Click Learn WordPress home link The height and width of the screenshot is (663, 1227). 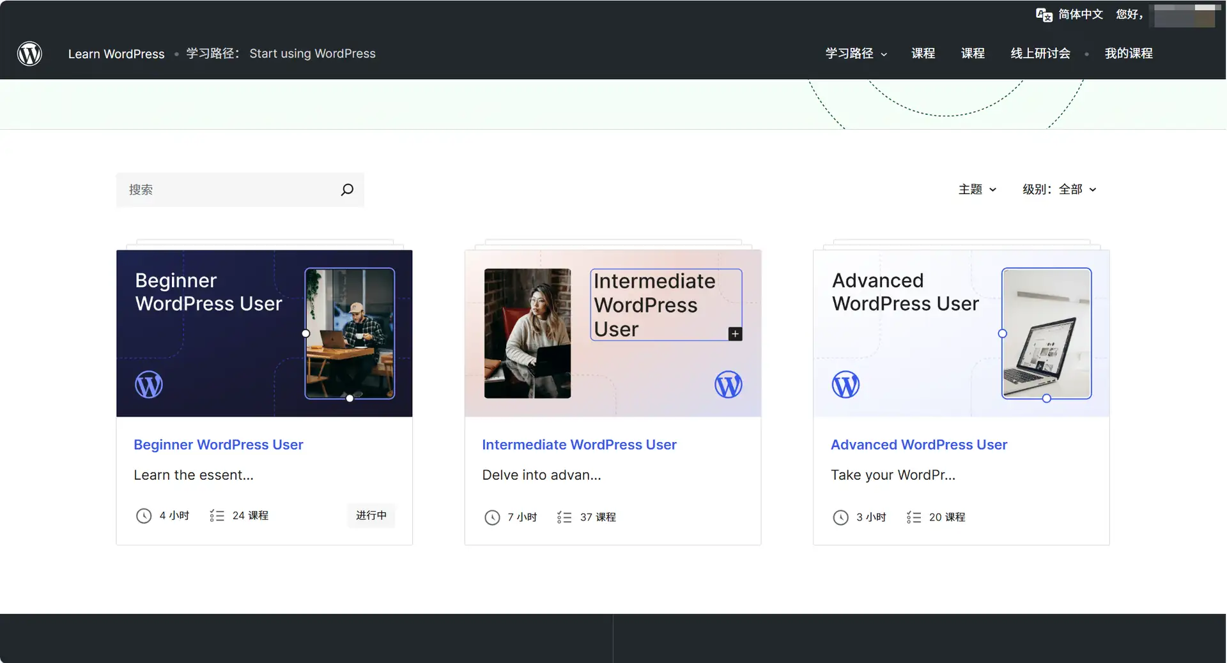point(116,54)
